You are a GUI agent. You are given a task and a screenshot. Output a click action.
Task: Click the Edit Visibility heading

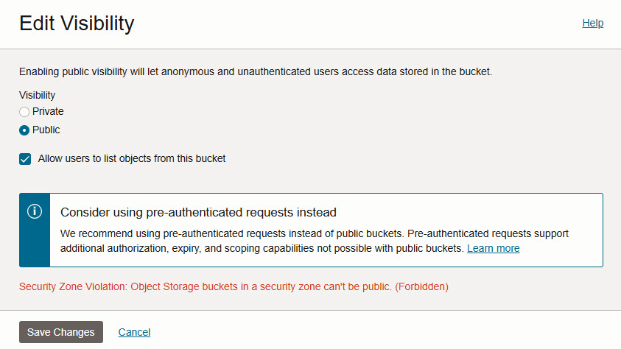(77, 23)
